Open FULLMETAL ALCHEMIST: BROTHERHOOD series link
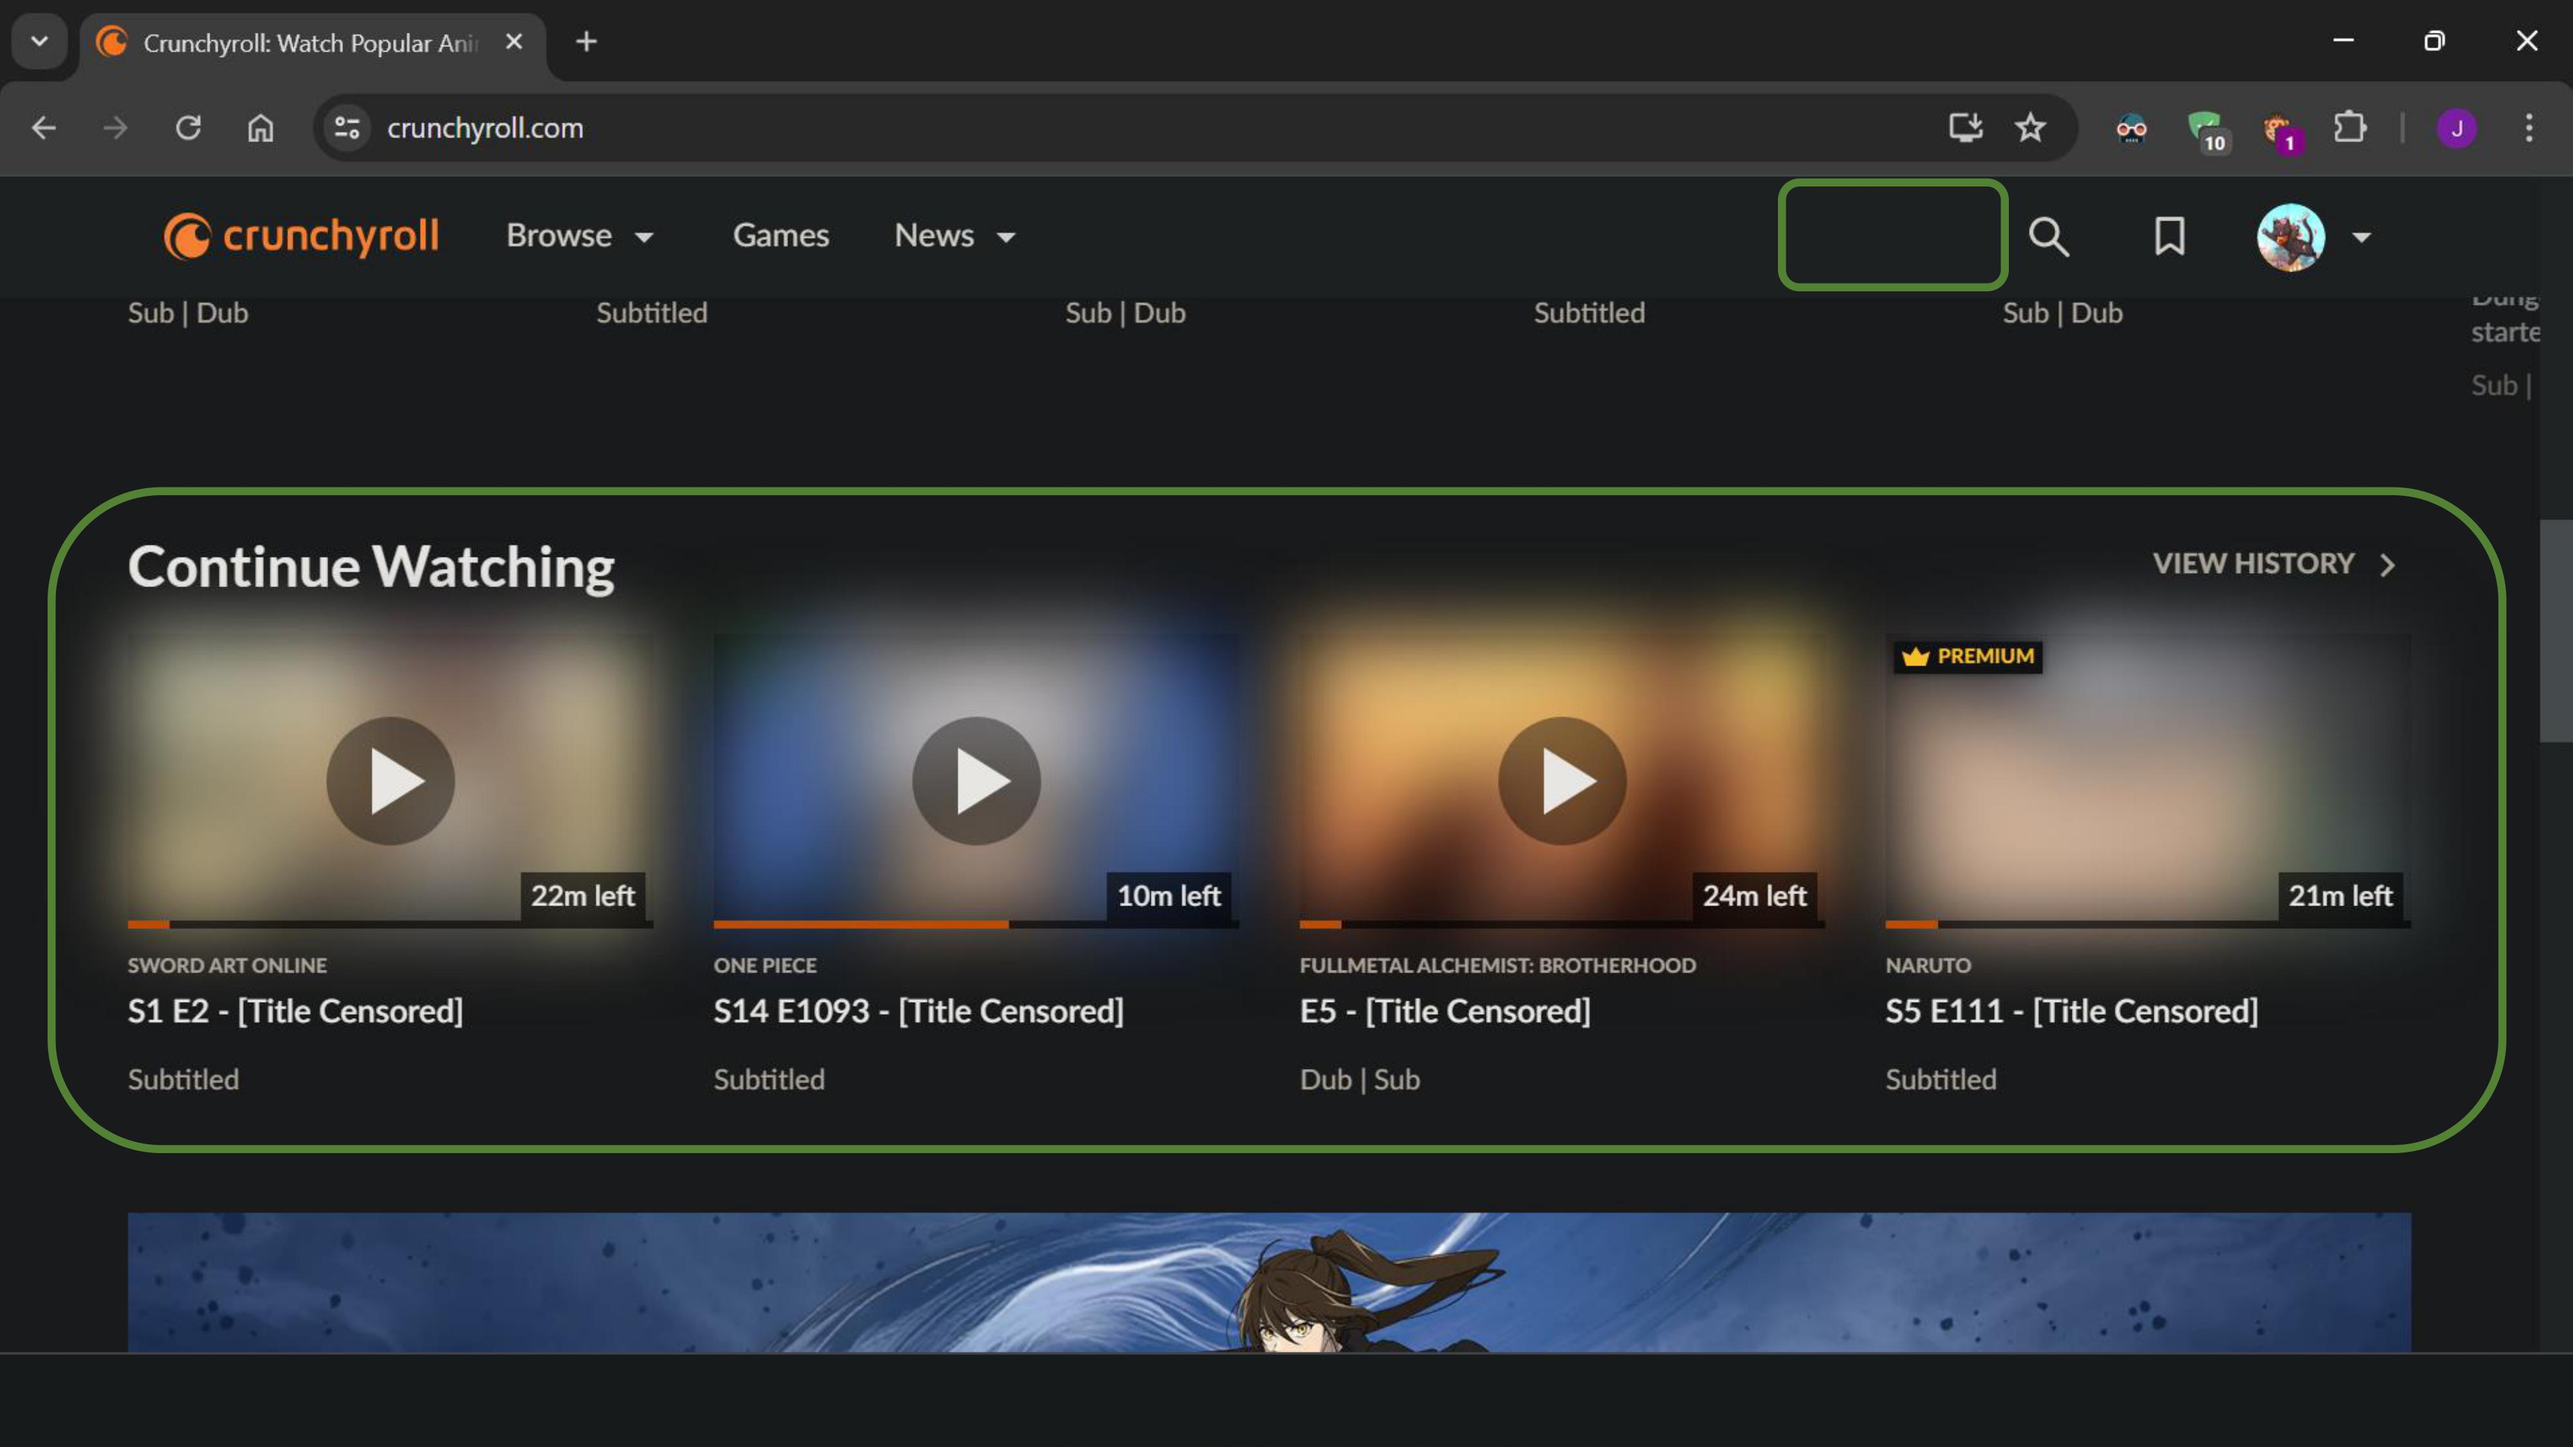The height and width of the screenshot is (1447, 2573). tap(1497, 966)
